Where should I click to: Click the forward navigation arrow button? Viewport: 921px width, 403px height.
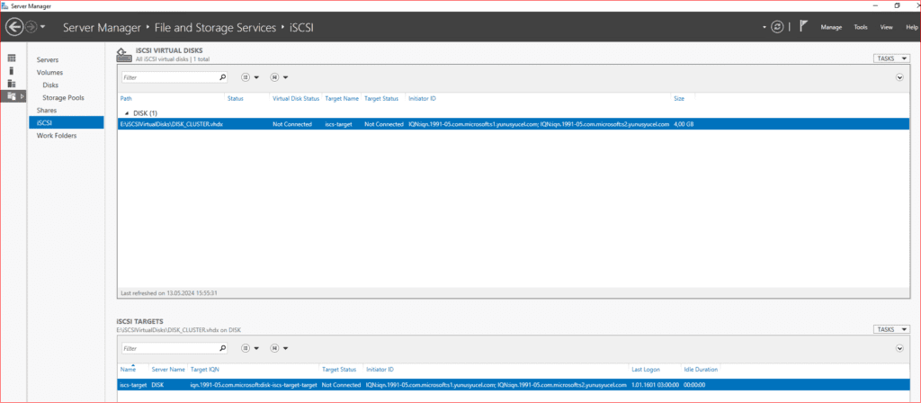point(31,27)
